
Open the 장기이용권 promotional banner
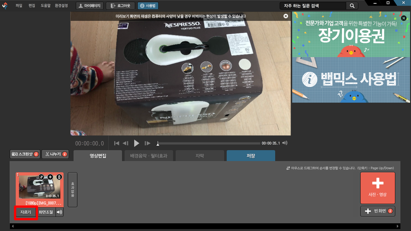point(351,35)
